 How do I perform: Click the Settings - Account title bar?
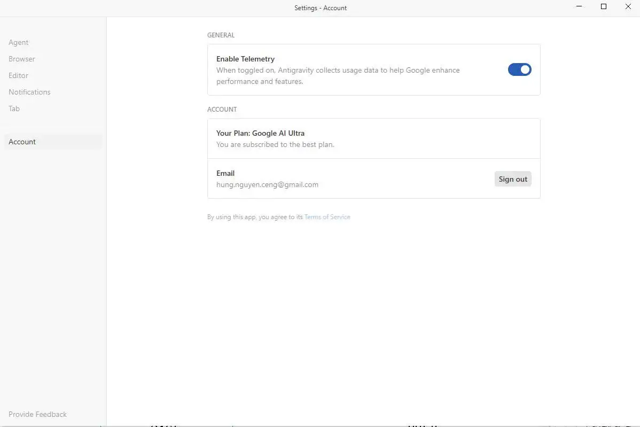click(x=321, y=8)
